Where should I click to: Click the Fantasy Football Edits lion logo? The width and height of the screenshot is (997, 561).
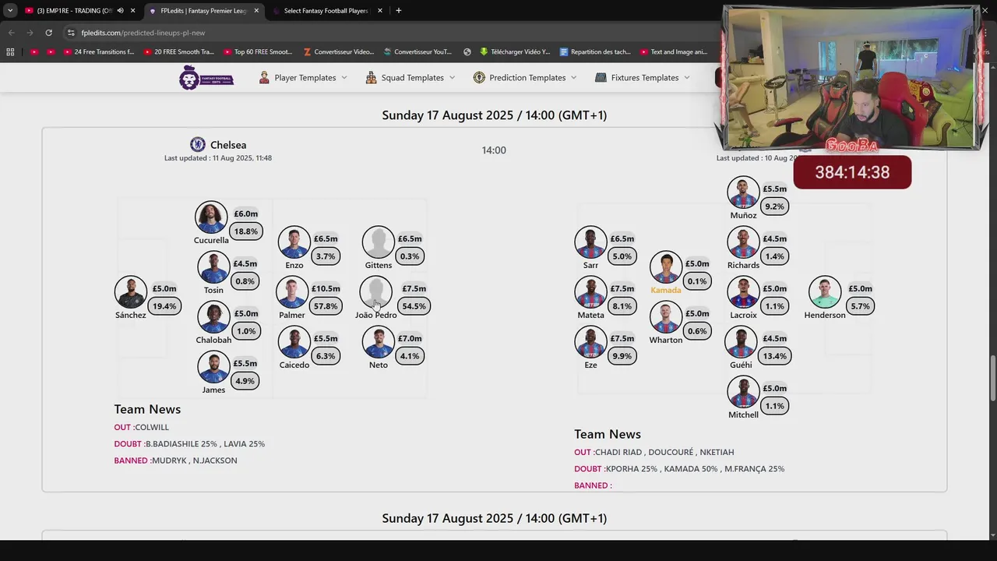(x=206, y=78)
